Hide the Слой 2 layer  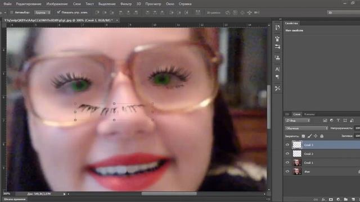tap(287, 154)
